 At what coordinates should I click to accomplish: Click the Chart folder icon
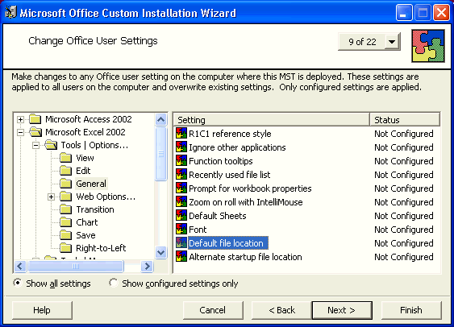point(66,222)
